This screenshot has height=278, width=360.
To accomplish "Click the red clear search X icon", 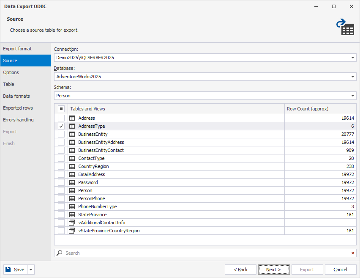I will coord(353,253).
